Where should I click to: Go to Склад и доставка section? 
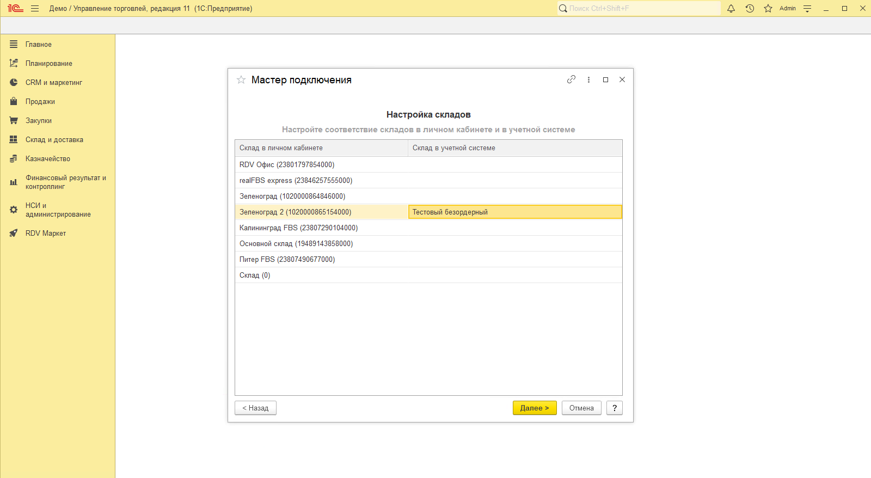pos(54,140)
